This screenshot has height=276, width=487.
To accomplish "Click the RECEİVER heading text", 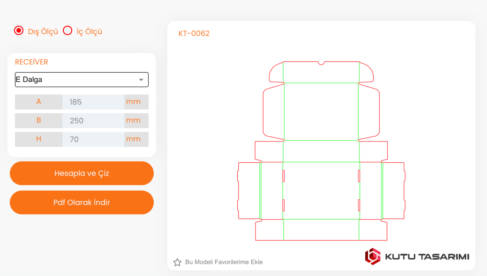I will click(x=31, y=62).
